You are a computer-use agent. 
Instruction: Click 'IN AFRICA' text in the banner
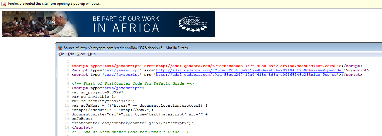(x=126, y=28)
